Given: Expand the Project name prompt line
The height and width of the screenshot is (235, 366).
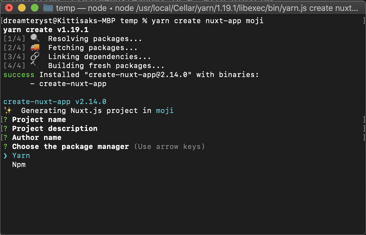Looking at the screenshot, I should [x=39, y=119].
